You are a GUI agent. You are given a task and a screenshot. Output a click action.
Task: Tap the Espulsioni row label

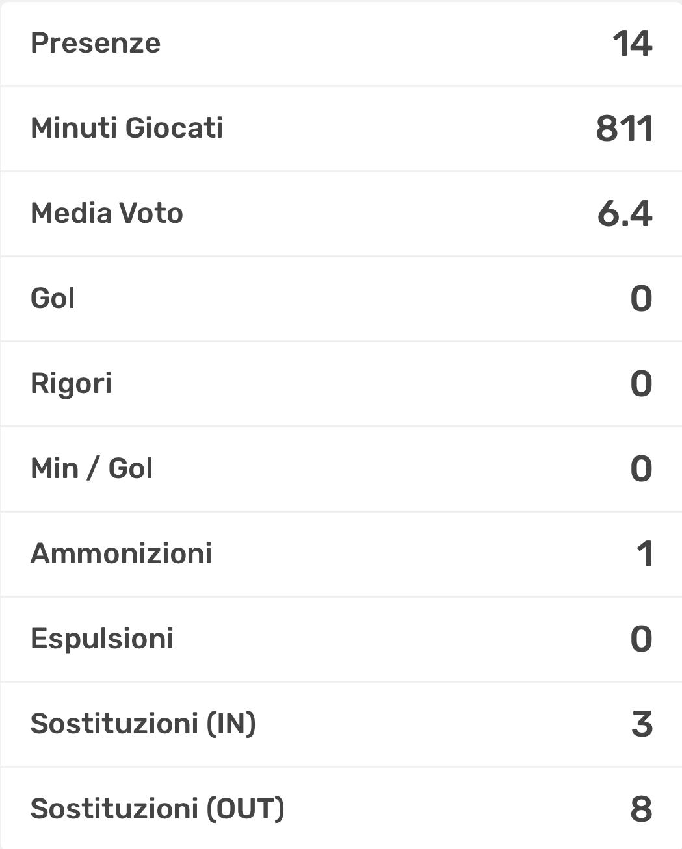[x=102, y=639]
